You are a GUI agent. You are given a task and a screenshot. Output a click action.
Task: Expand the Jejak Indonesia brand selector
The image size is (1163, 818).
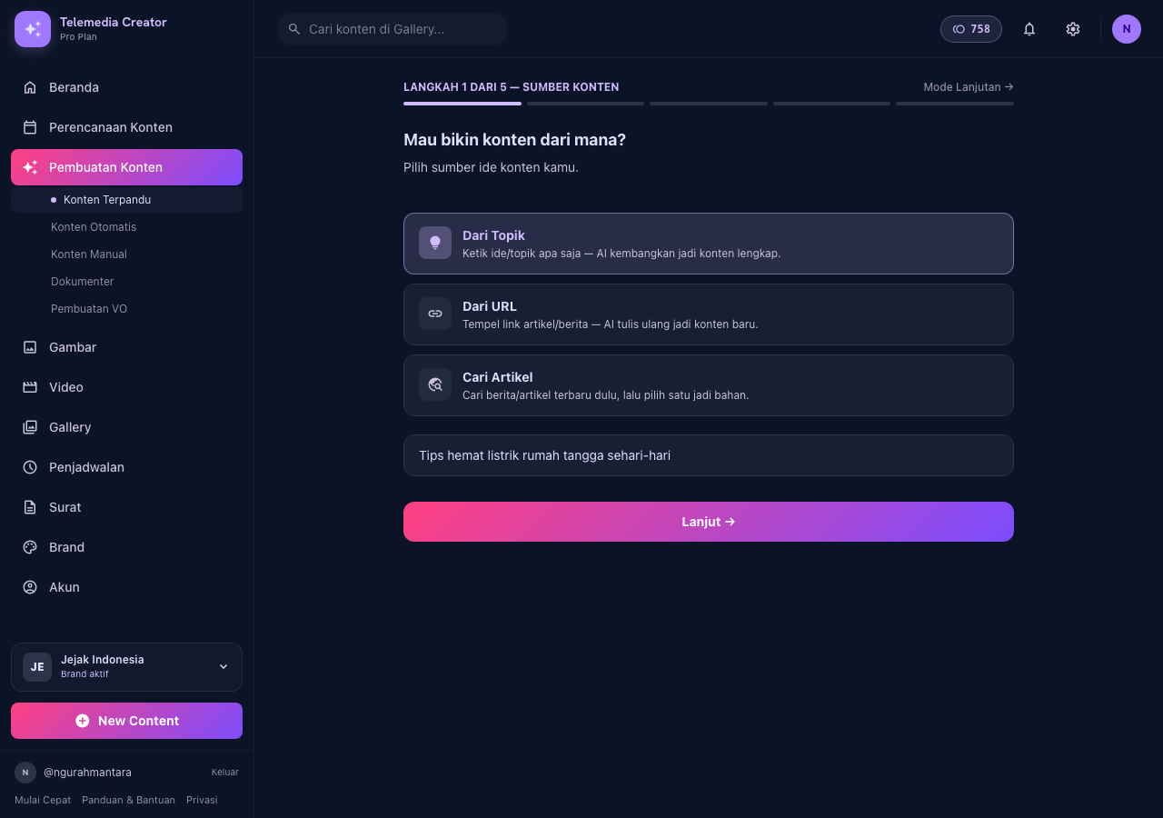[x=126, y=667]
